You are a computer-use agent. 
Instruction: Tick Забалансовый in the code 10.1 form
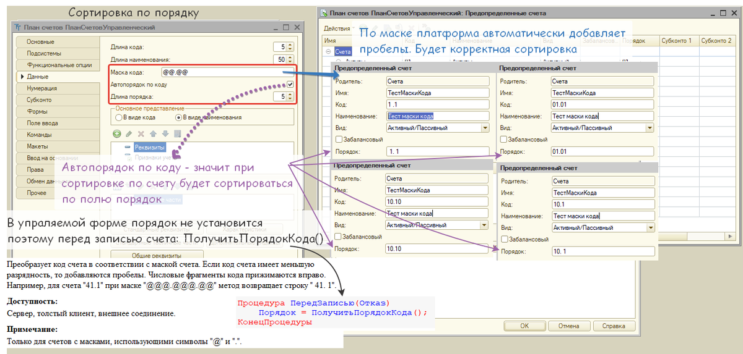[x=504, y=239]
